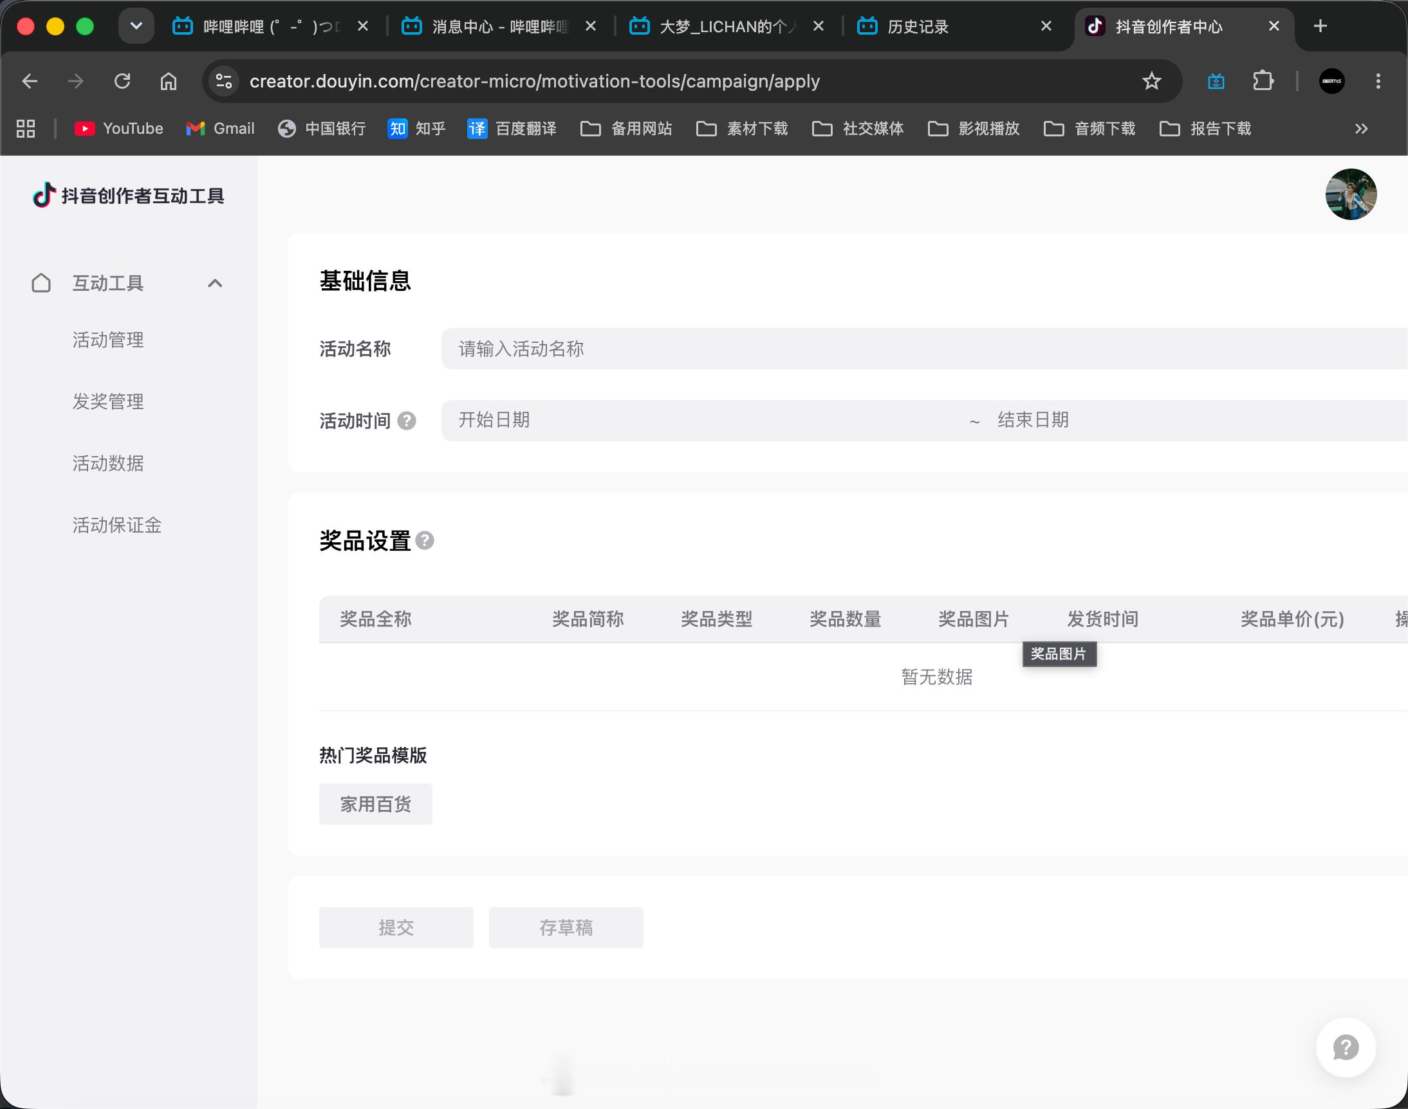This screenshot has width=1408, height=1109.
Task: Open the 影视播放 bookmark folder
Action: click(x=974, y=129)
